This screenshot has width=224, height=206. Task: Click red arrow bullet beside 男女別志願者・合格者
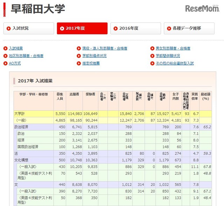(x=152, y=48)
